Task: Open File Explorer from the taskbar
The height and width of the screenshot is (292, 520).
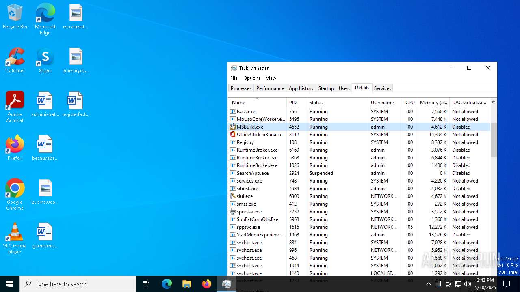Action: 187,284
